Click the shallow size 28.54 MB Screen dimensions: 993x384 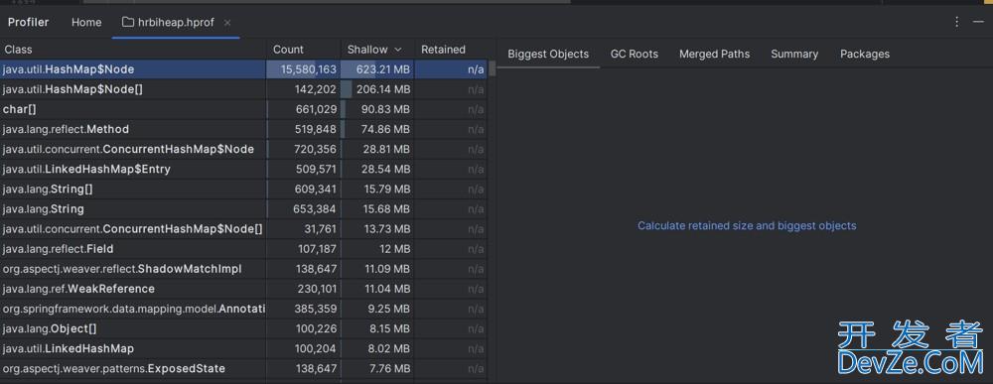point(385,170)
